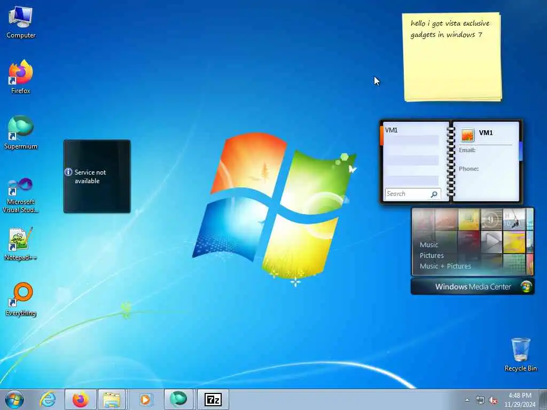The width and height of the screenshot is (547, 410).
Task: Click the Media Center green orb logo
Action: 526,287
